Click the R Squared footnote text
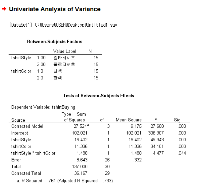 (65, 181)
